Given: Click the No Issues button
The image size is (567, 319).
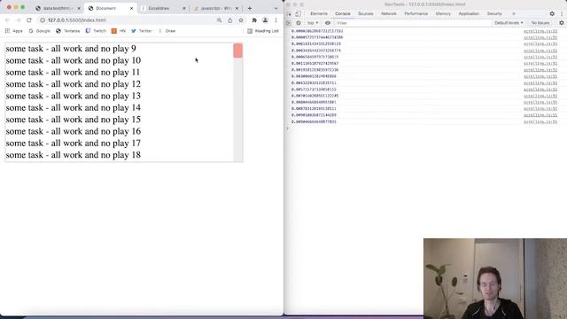Looking at the screenshot, I should click(540, 23).
